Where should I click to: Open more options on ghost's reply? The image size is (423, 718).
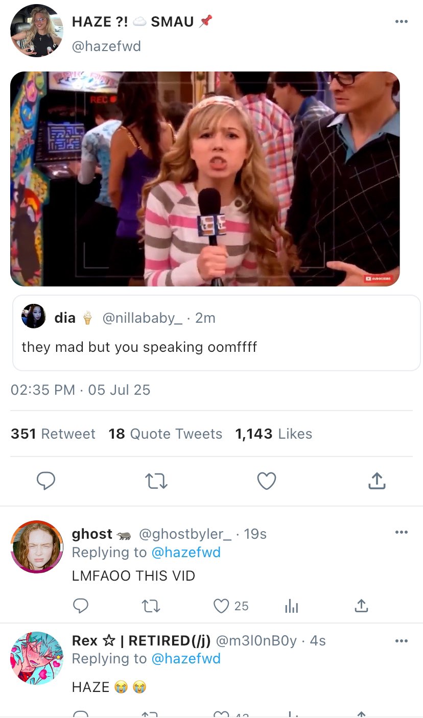click(x=402, y=533)
